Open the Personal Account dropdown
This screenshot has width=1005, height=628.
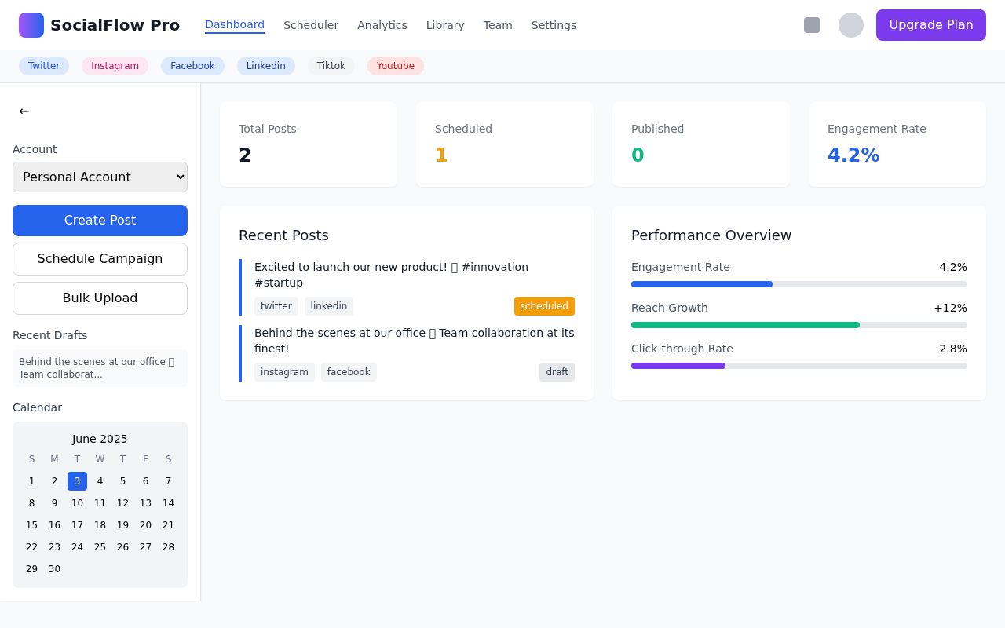[x=100, y=177]
